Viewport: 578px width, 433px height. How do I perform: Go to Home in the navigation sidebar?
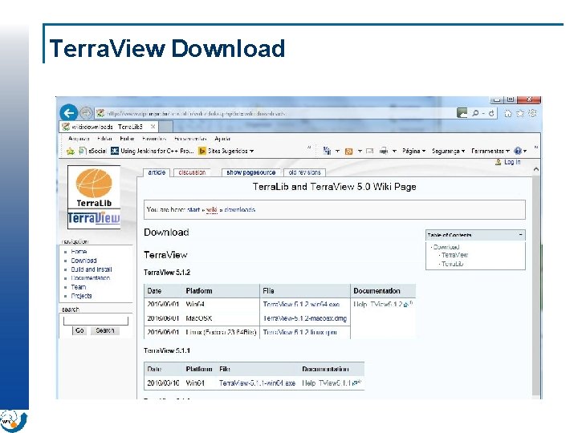(79, 252)
